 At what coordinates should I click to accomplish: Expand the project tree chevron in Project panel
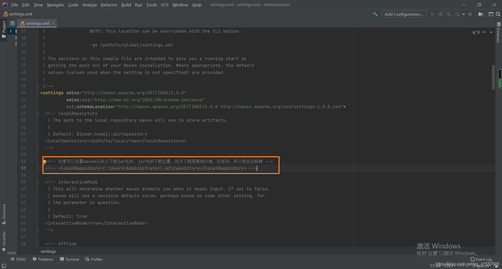pyautogui.click(x=10, y=31)
